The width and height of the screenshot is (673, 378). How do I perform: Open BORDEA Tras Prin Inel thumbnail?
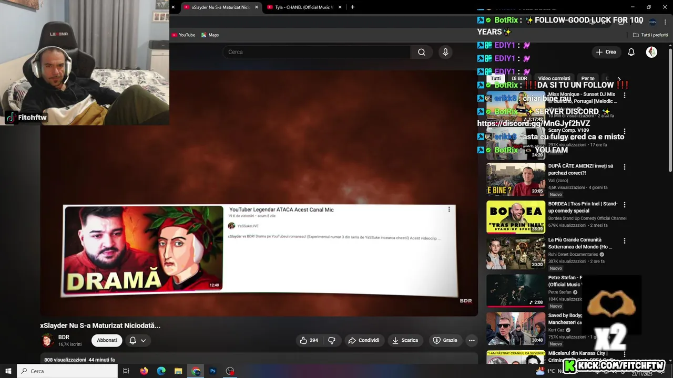pos(516,217)
